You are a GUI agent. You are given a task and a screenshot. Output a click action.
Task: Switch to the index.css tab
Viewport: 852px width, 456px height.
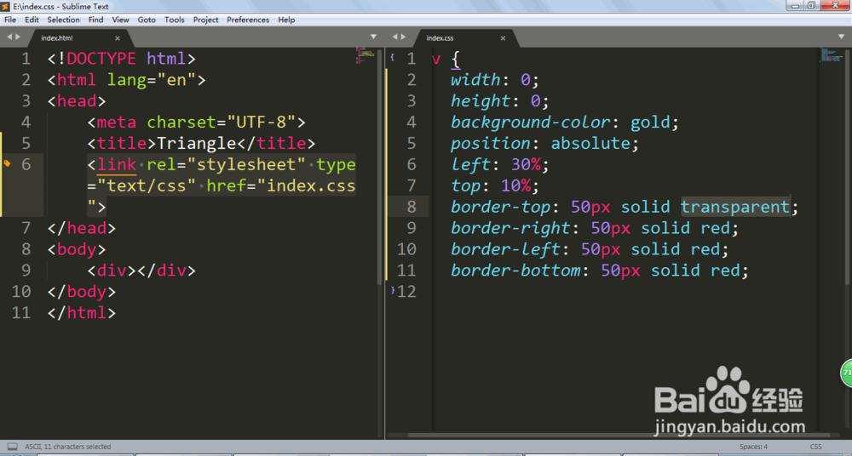point(440,38)
